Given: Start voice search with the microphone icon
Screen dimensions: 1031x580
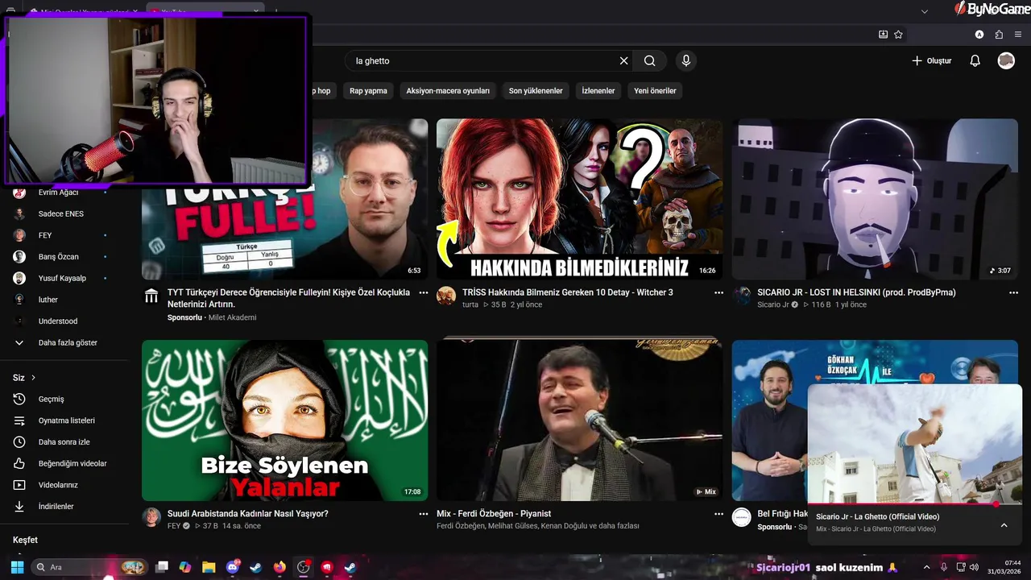Looking at the screenshot, I should pos(686,60).
